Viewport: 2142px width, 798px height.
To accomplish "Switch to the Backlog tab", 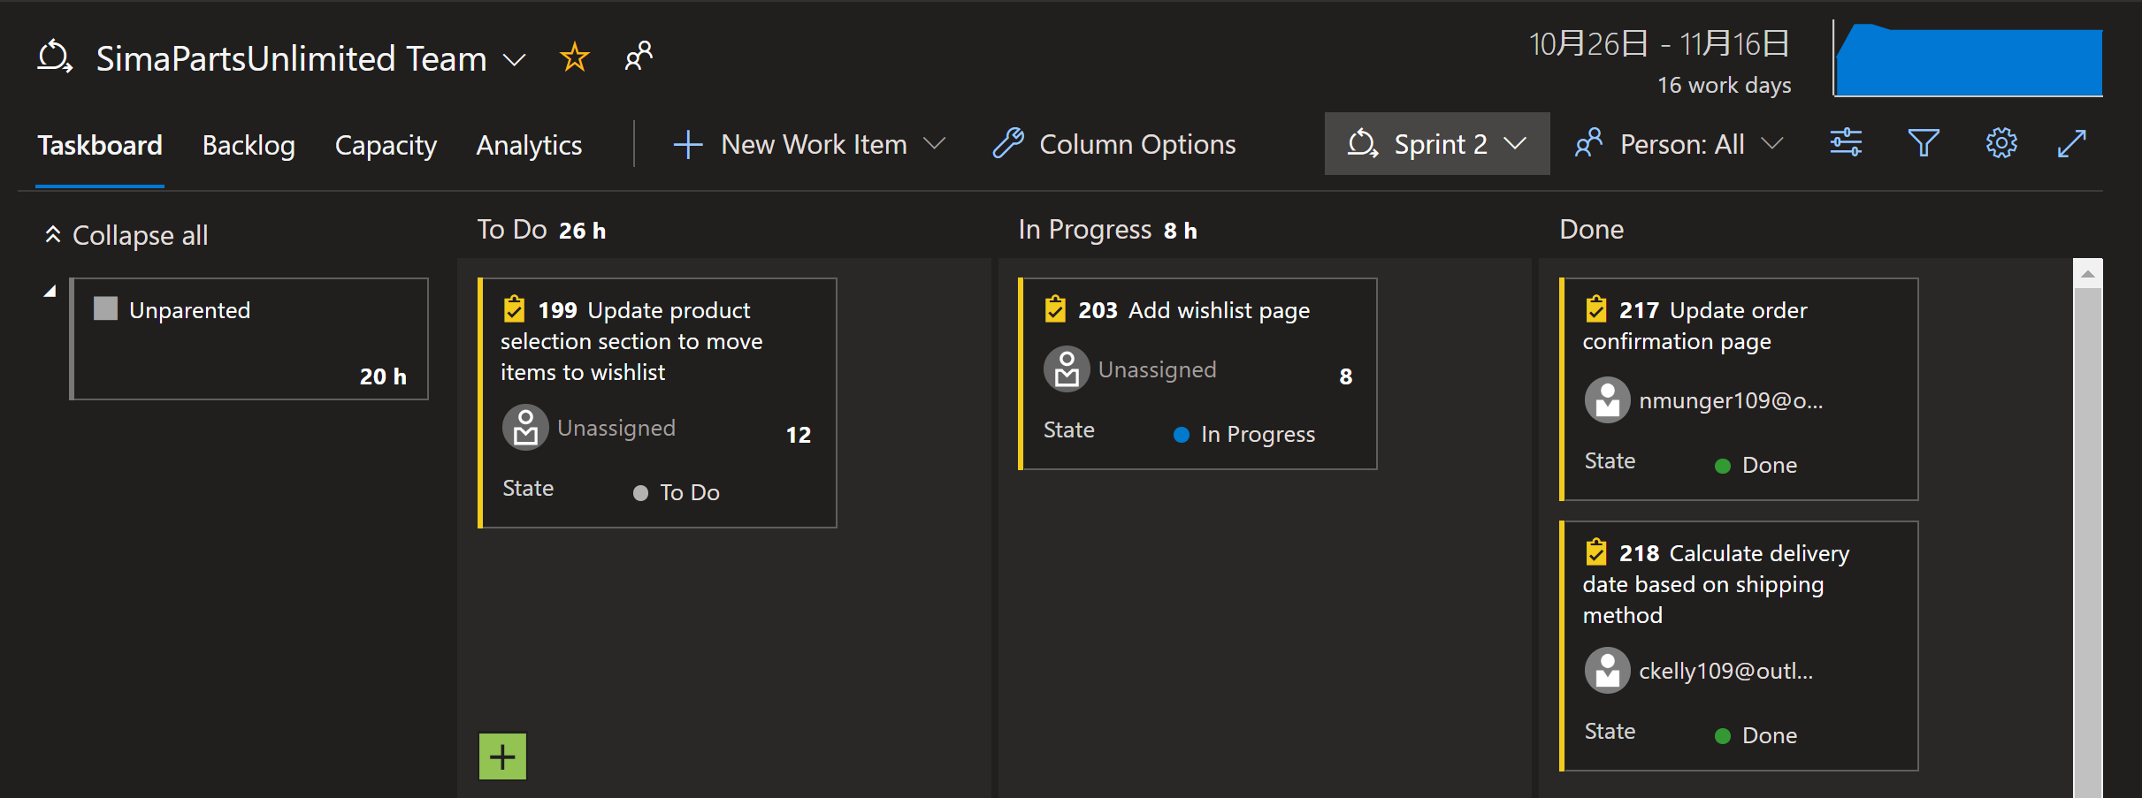I will pos(249,145).
